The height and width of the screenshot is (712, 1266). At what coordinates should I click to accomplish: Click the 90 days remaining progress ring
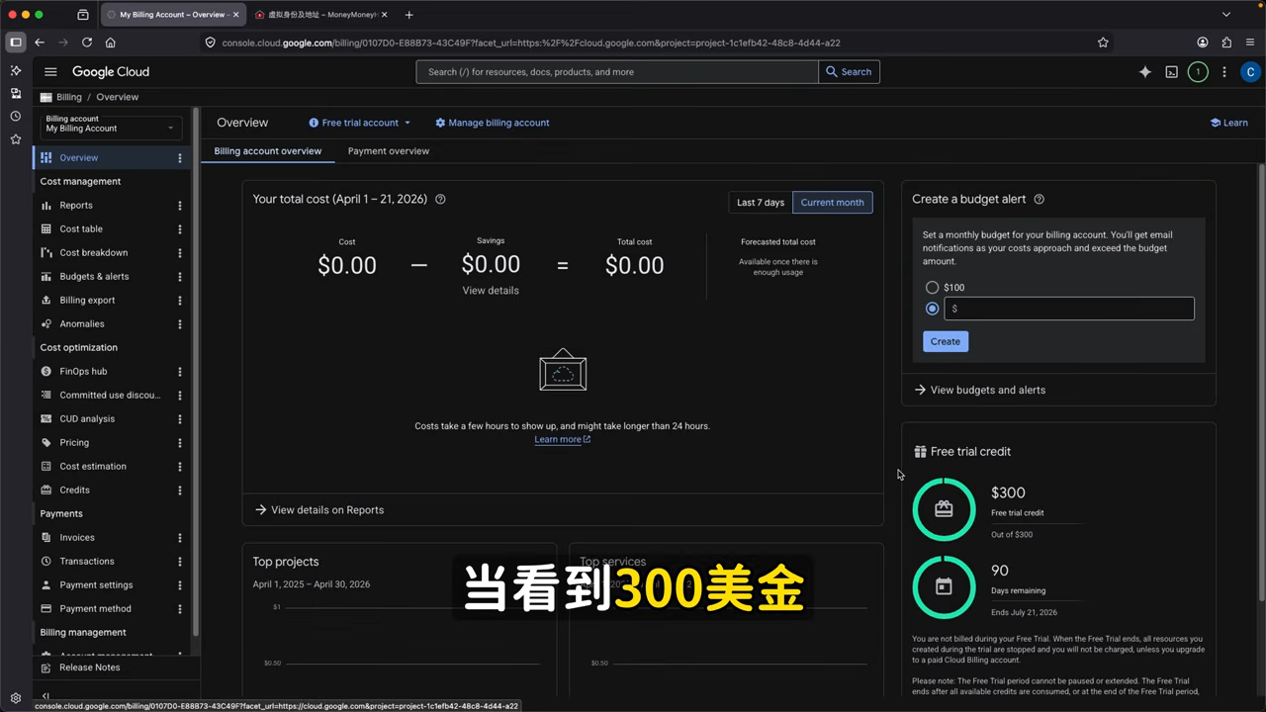(x=944, y=587)
